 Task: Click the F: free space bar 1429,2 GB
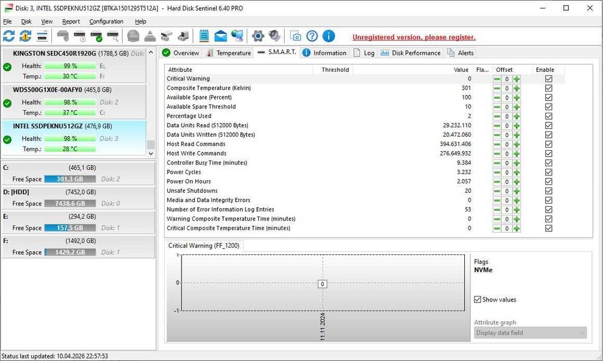(70, 253)
